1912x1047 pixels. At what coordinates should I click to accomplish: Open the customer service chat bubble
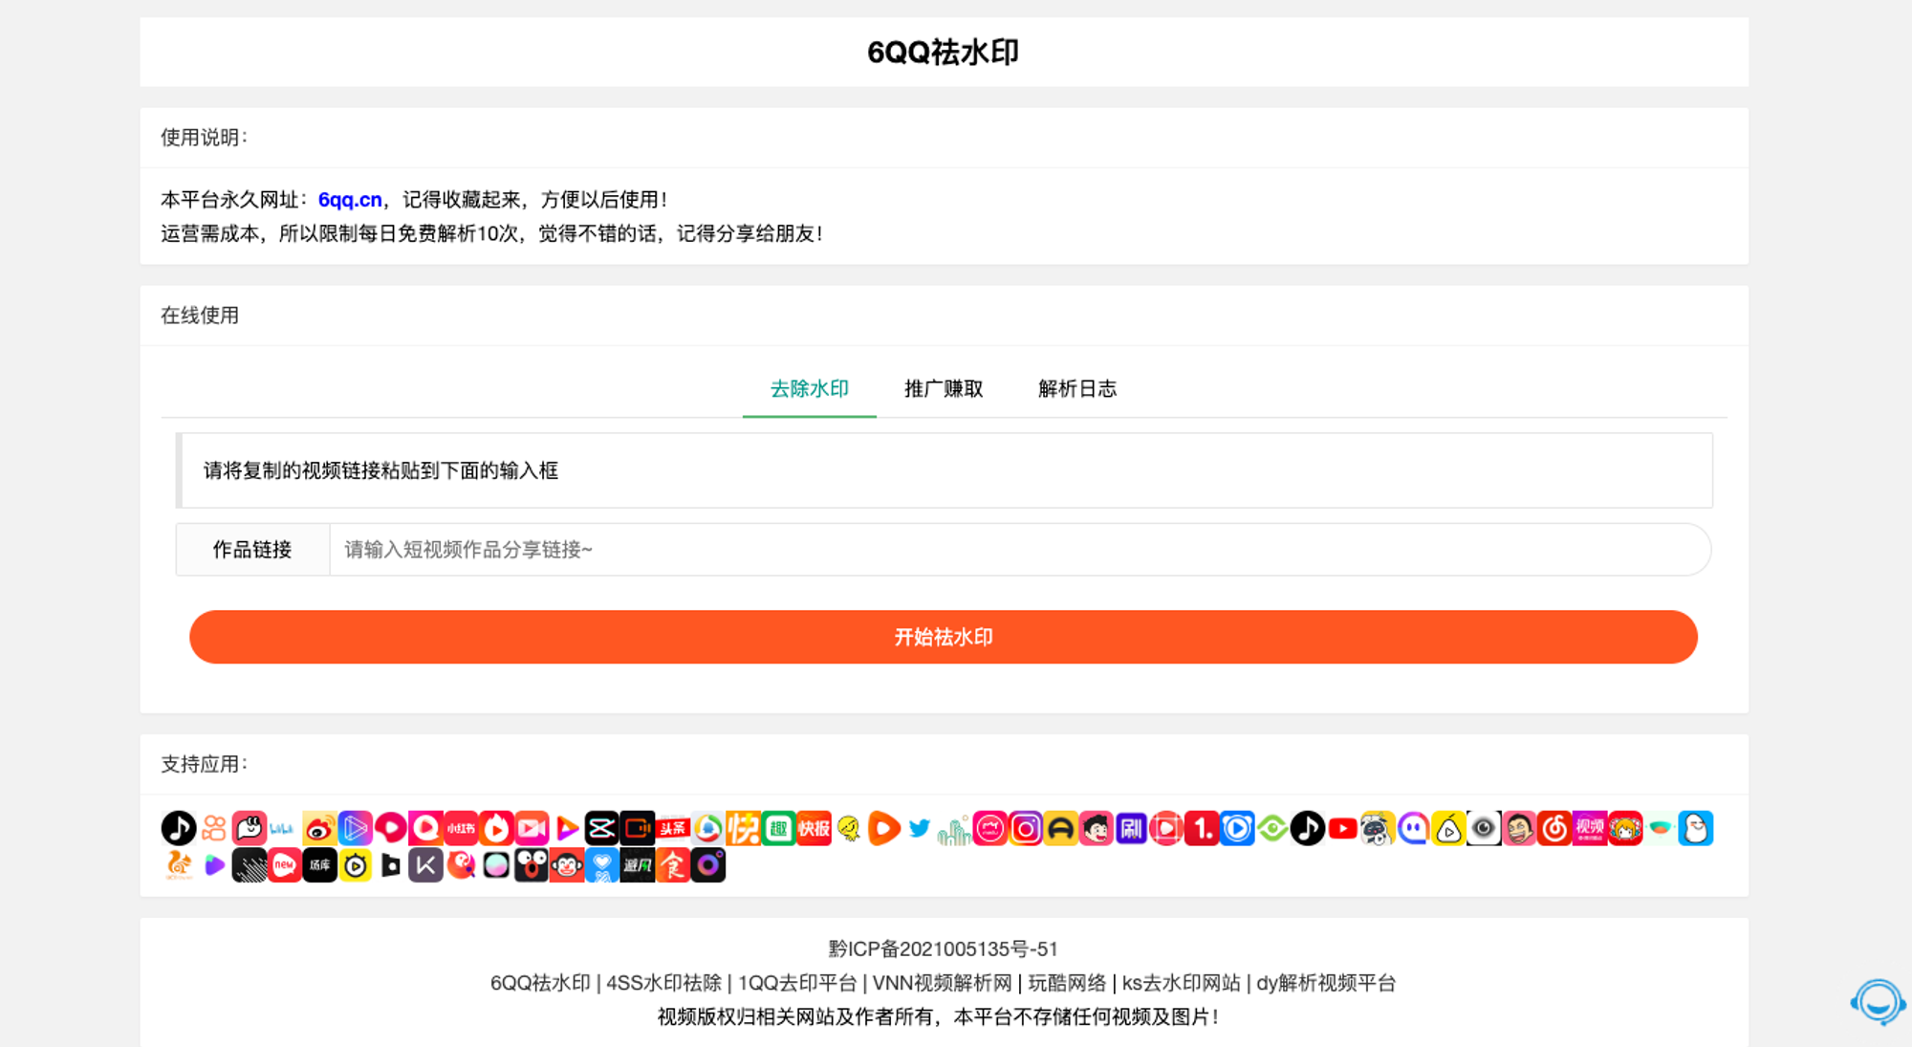point(1878,1001)
